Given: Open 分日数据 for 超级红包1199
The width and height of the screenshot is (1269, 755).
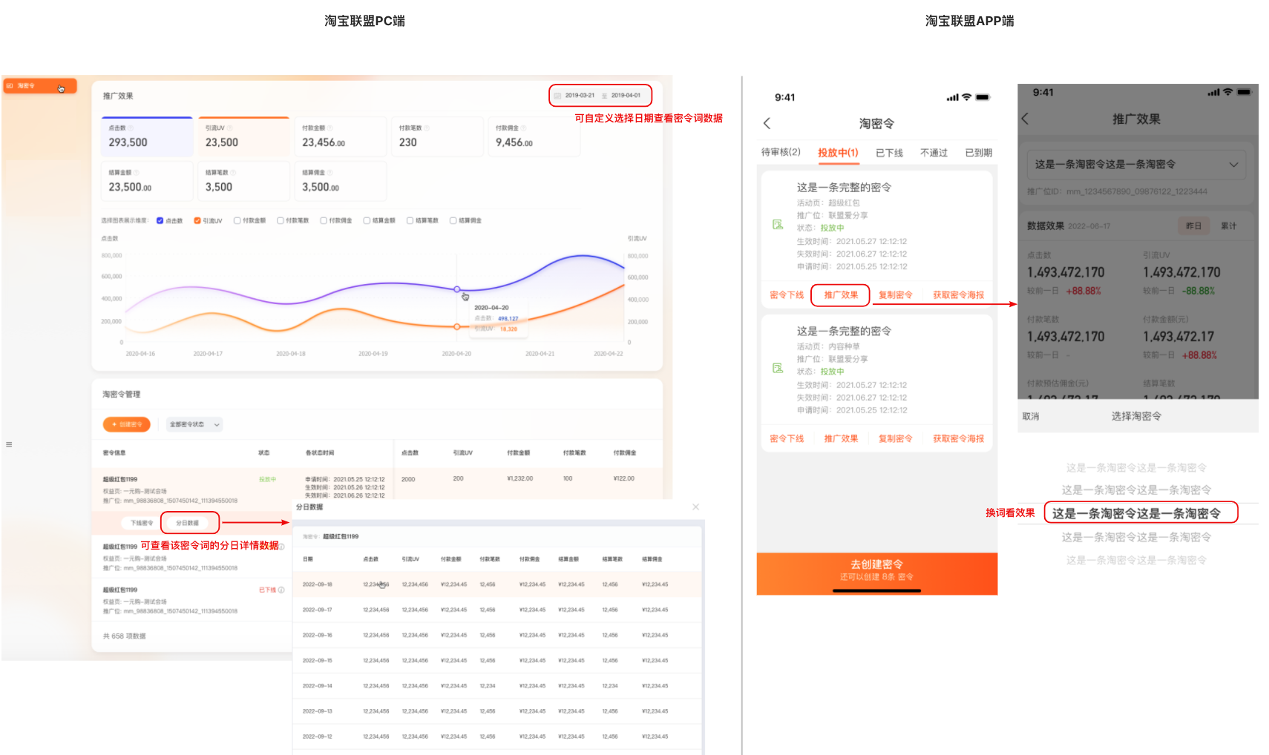Looking at the screenshot, I should (188, 523).
